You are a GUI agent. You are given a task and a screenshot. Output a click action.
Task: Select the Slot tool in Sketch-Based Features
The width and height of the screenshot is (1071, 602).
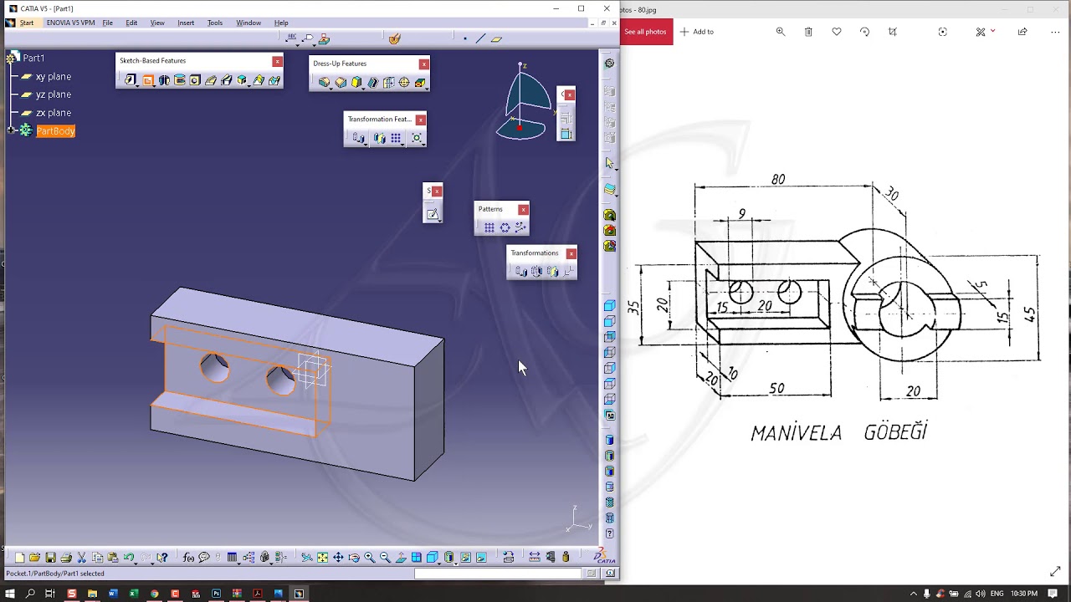point(227,80)
